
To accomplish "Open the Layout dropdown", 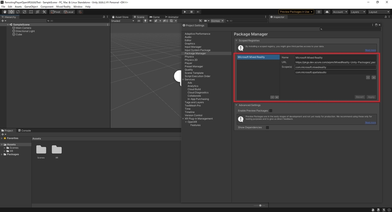I will click(x=379, y=12).
